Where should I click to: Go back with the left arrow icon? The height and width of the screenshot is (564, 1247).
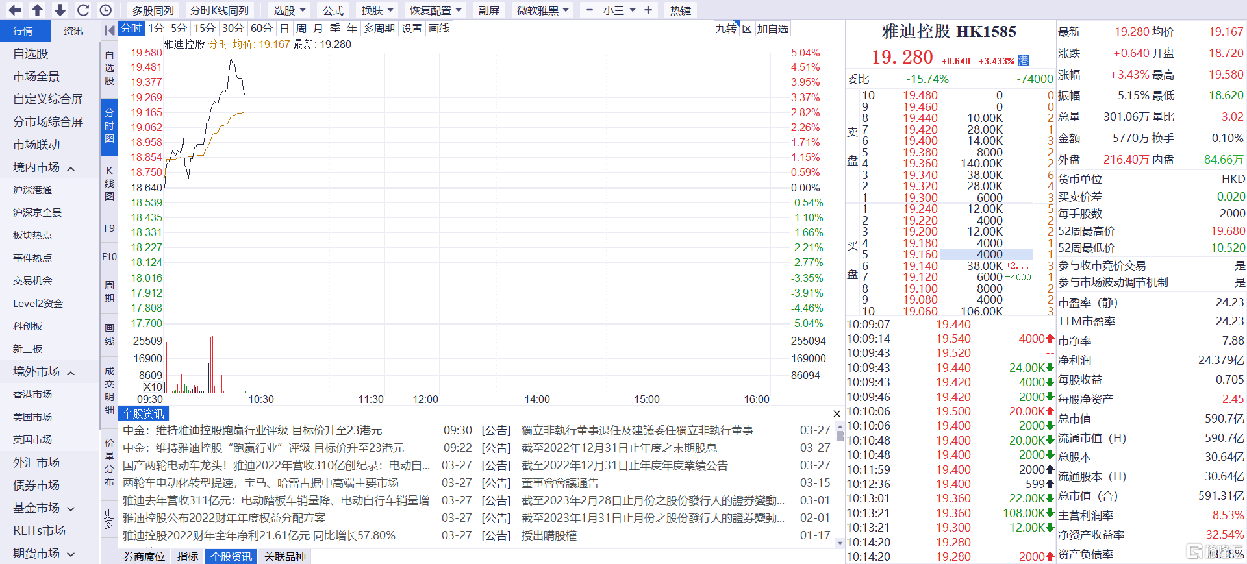[14, 10]
